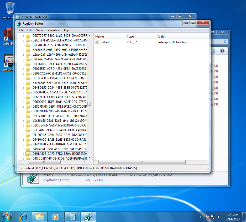Expand the {D3DCB472-7261-43ce key
This screenshot has height=222, width=246.
click(x=23, y=126)
